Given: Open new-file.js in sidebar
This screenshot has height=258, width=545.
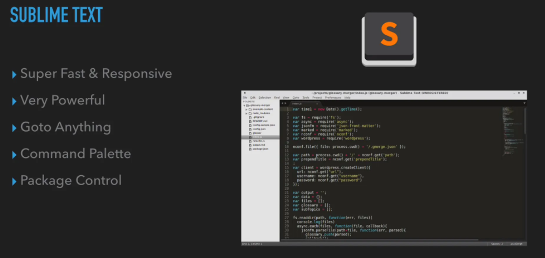Looking at the screenshot, I should (259, 141).
